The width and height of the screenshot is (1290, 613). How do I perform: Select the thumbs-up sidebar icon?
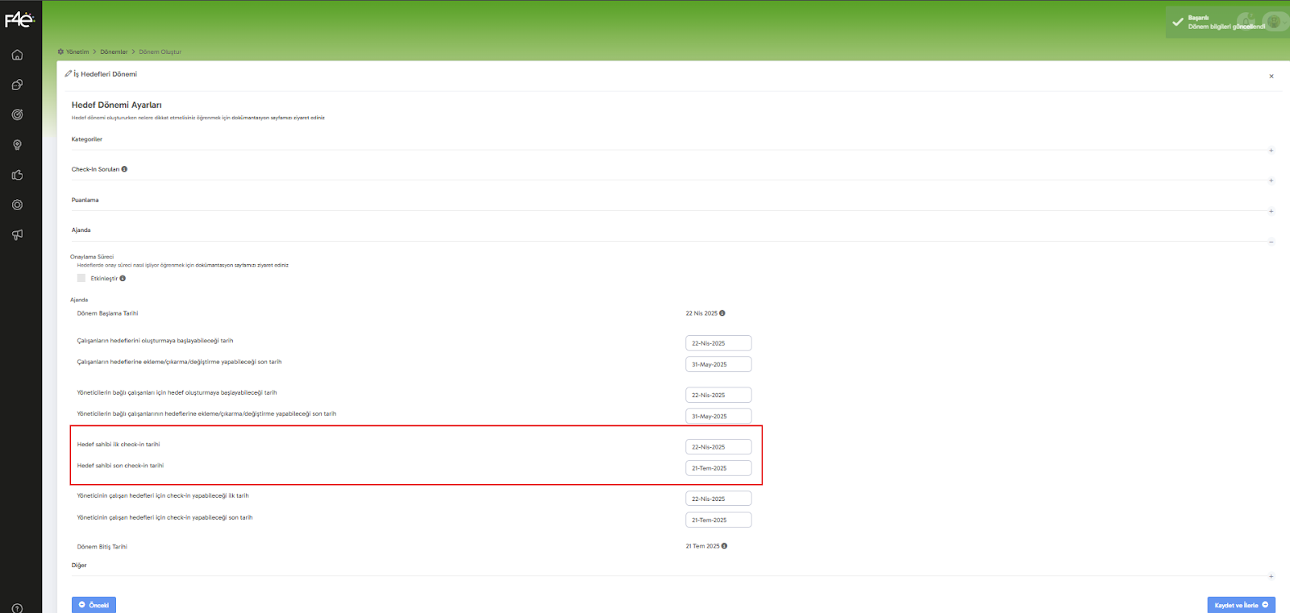tap(17, 175)
